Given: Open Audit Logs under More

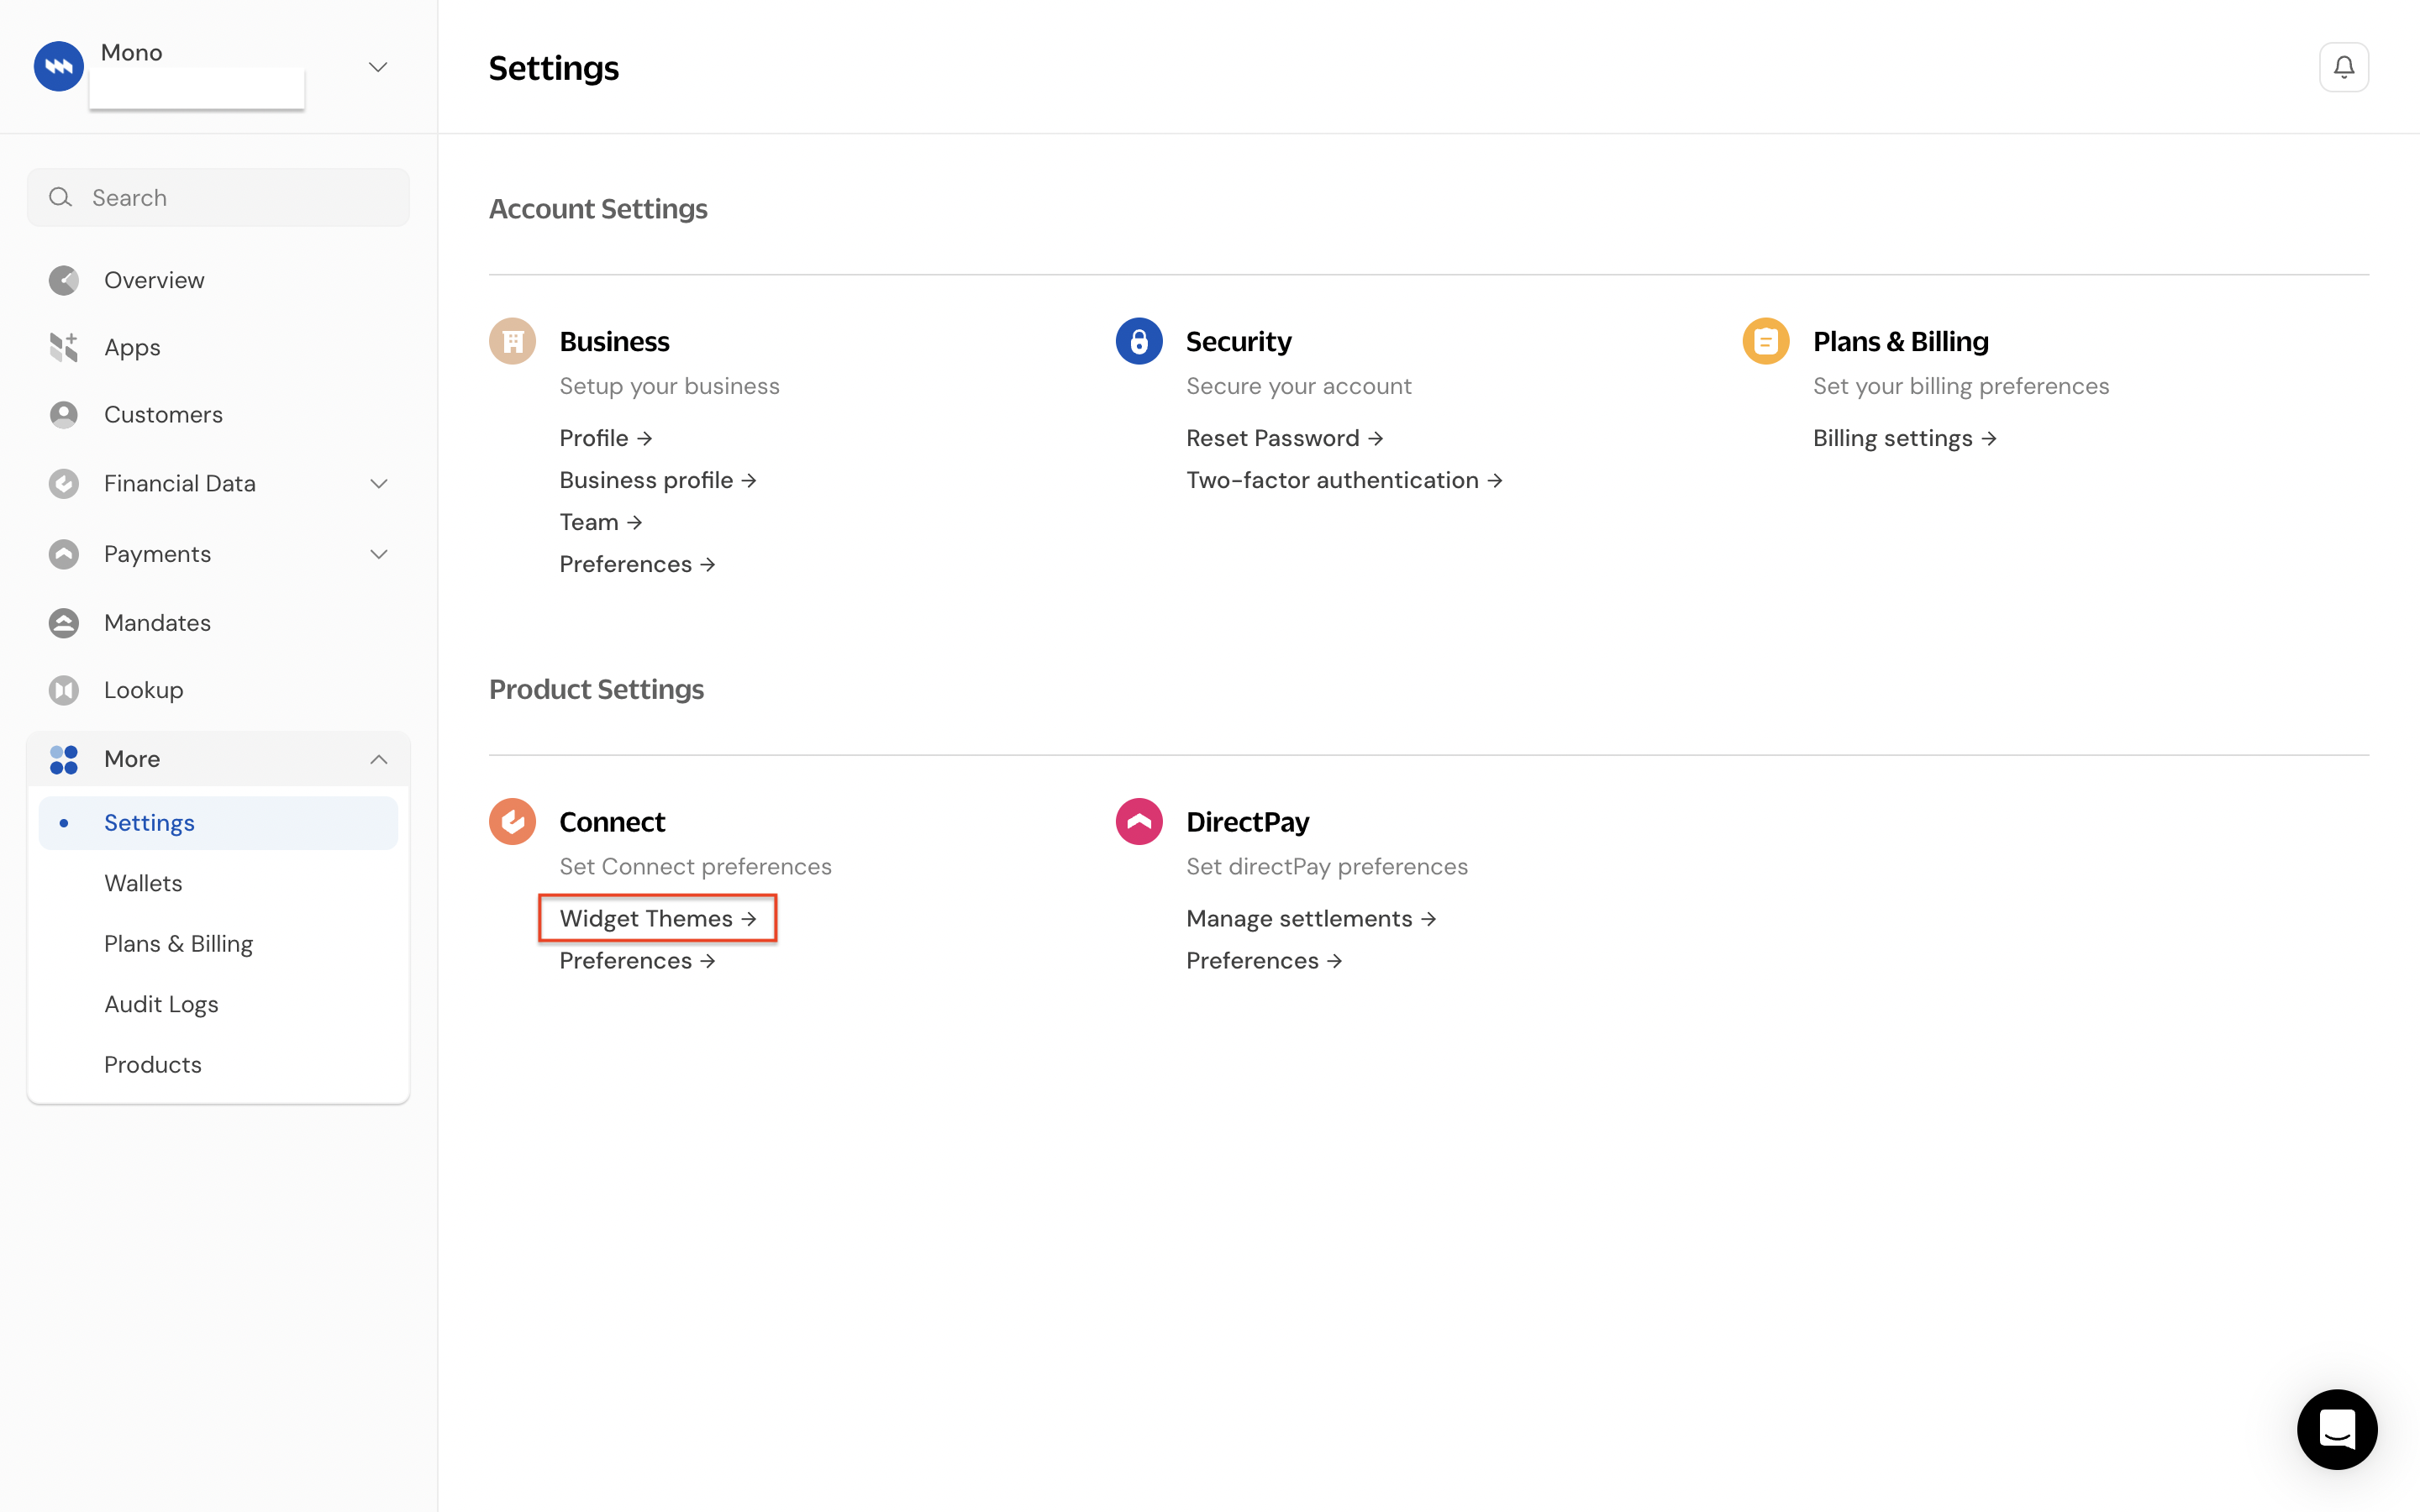Looking at the screenshot, I should 161,1004.
